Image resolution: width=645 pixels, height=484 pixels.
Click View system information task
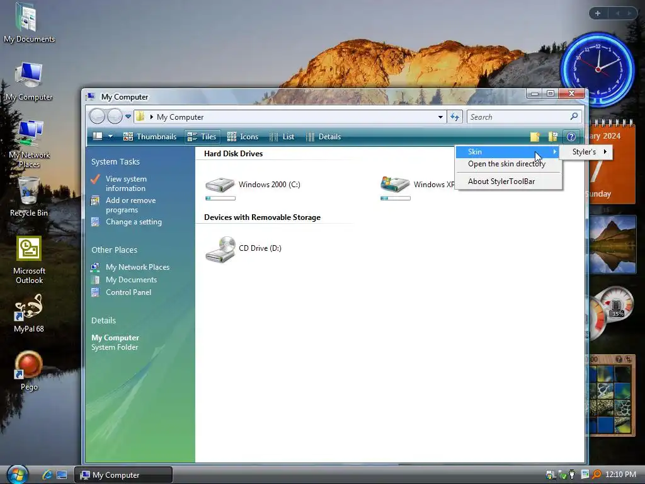tap(126, 183)
